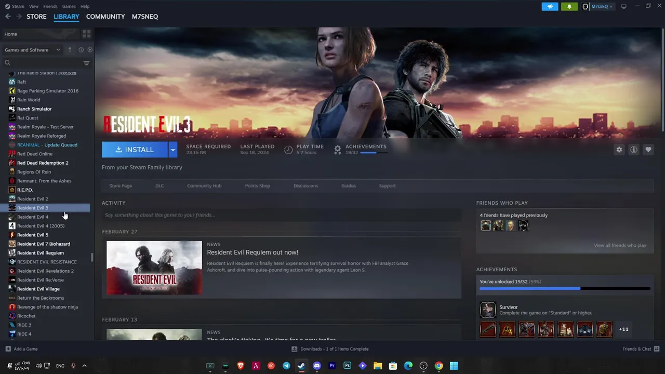The height and width of the screenshot is (374, 665).
Task: Go forward with the right arrow
Action: (x=19, y=17)
